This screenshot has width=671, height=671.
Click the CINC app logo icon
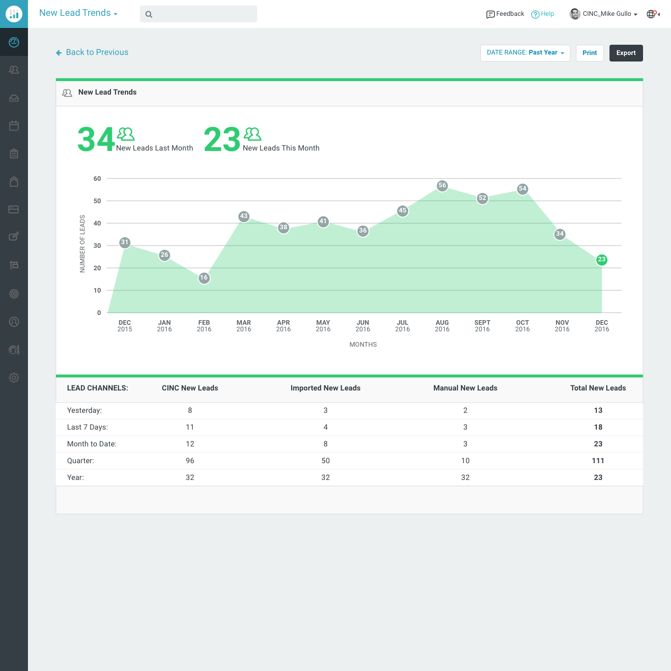[14, 14]
